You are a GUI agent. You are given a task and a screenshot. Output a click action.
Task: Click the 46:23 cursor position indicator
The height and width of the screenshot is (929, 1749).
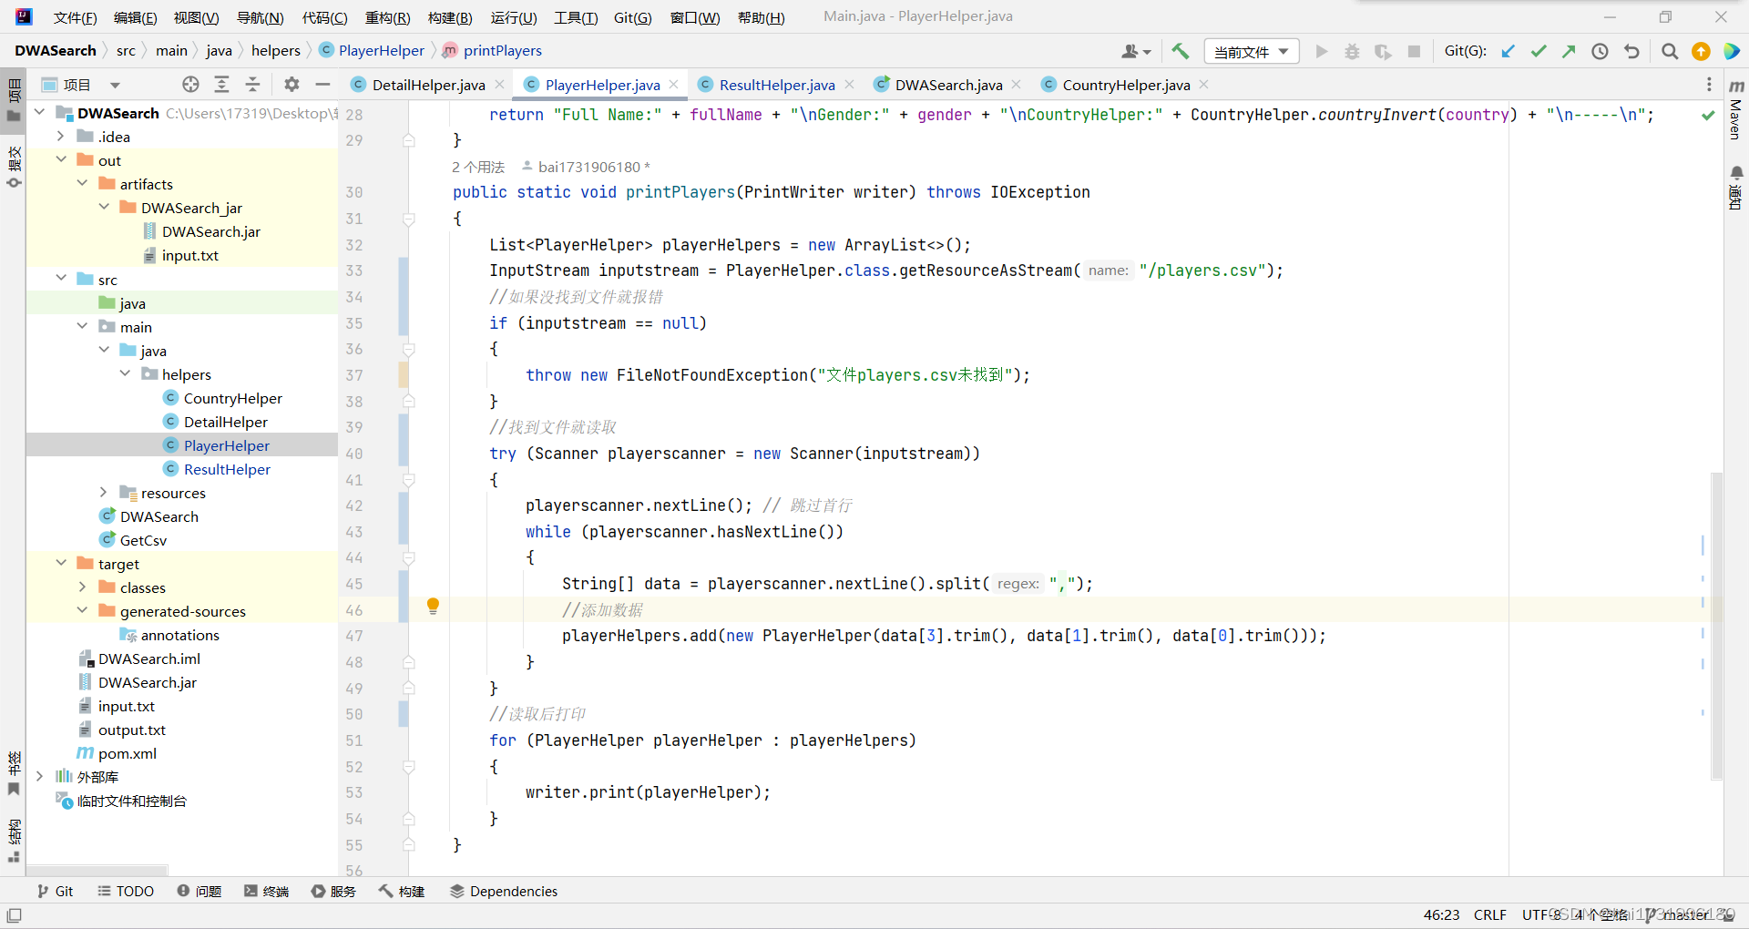[1441, 914]
